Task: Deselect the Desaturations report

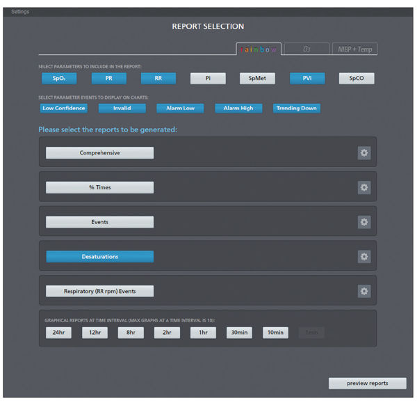Action: point(99,257)
